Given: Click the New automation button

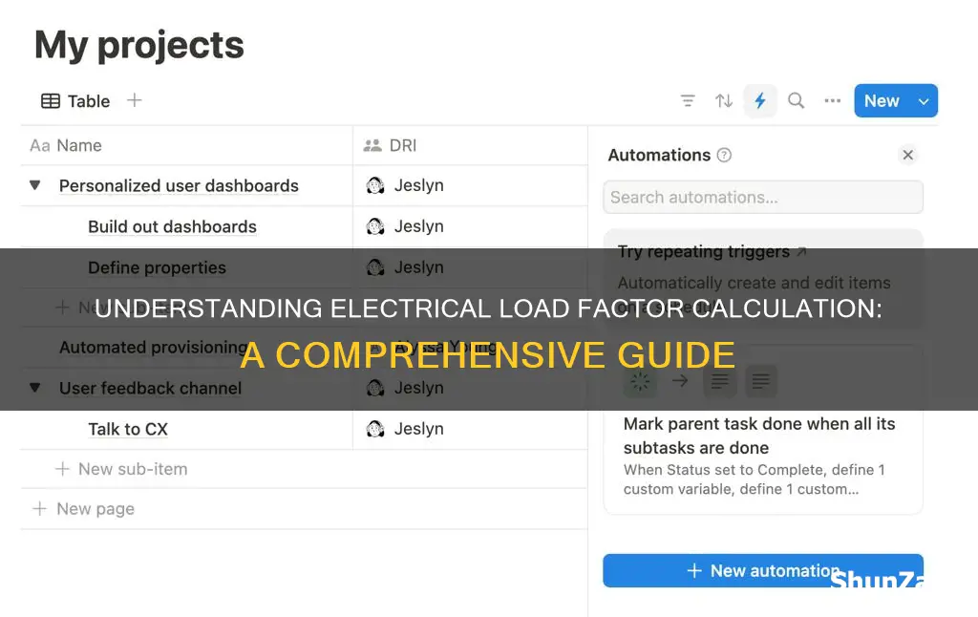Looking at the screenshot, I should coord(763,570).
